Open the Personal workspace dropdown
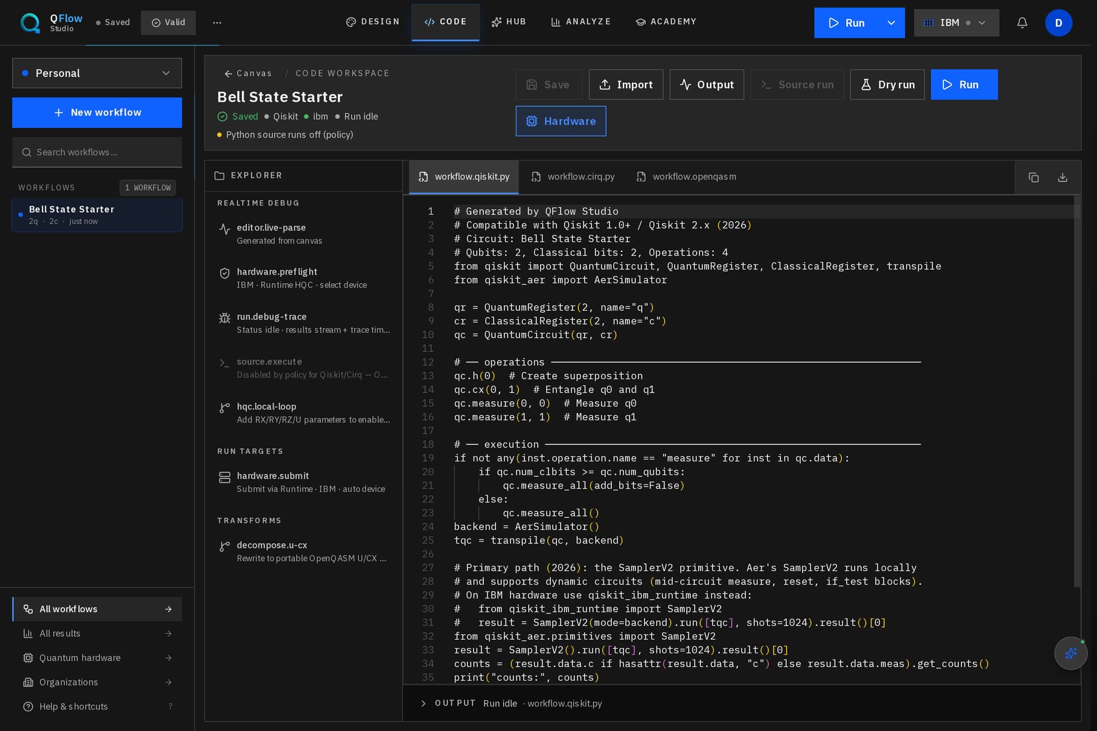Screen dimensions: 1097x731 coord(97,73)
